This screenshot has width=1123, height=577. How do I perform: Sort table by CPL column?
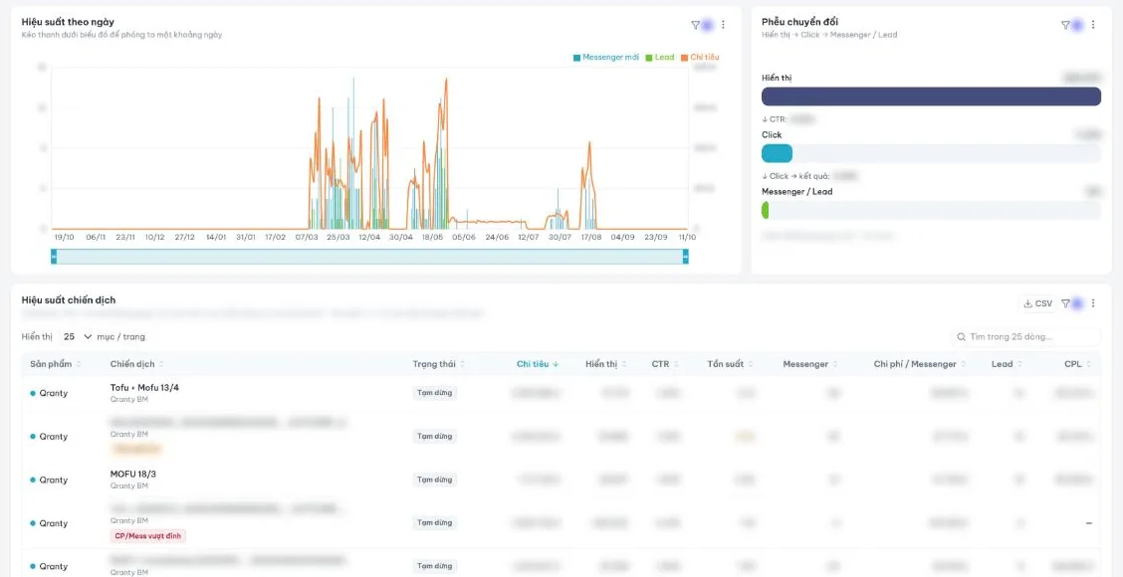[x=1078, y=364]
